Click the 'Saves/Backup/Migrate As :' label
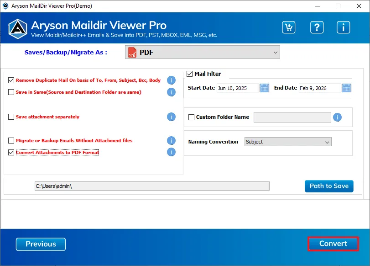 point(66,52)
